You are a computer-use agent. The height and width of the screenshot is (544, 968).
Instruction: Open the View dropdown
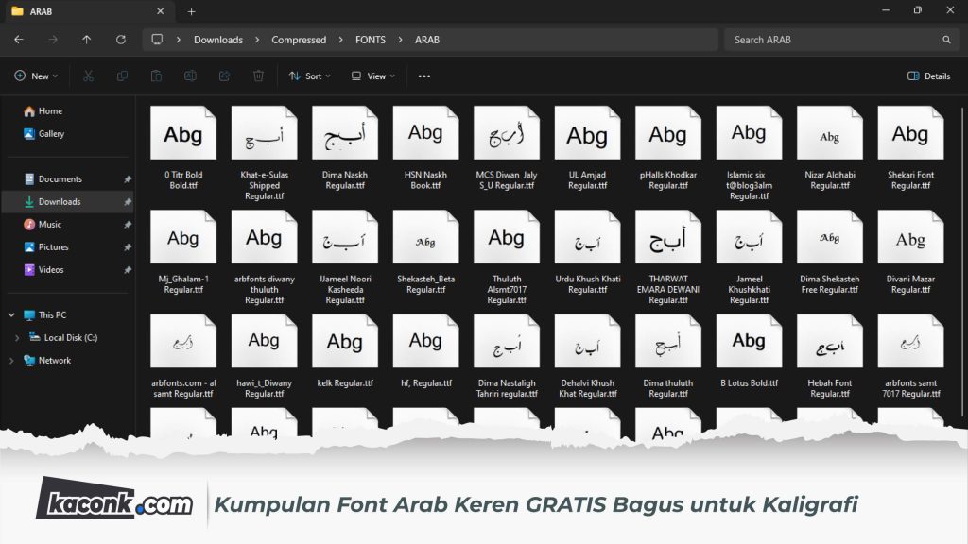(x=373, y=76)
